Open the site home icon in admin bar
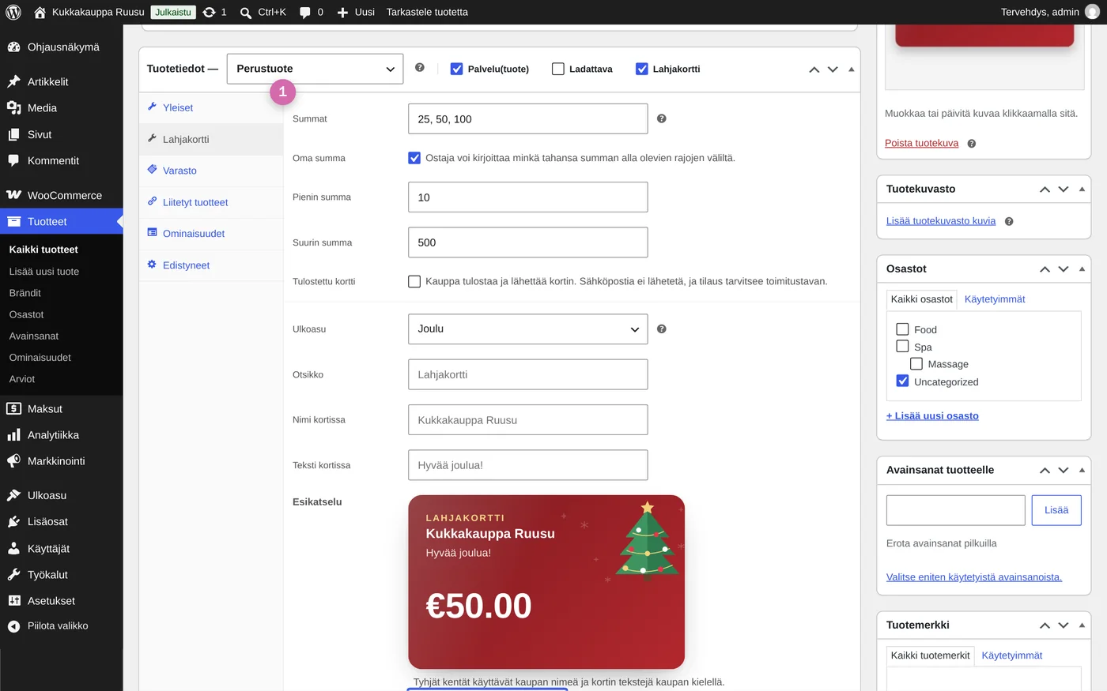This screenshot has width=1107, height=691. 40,12
